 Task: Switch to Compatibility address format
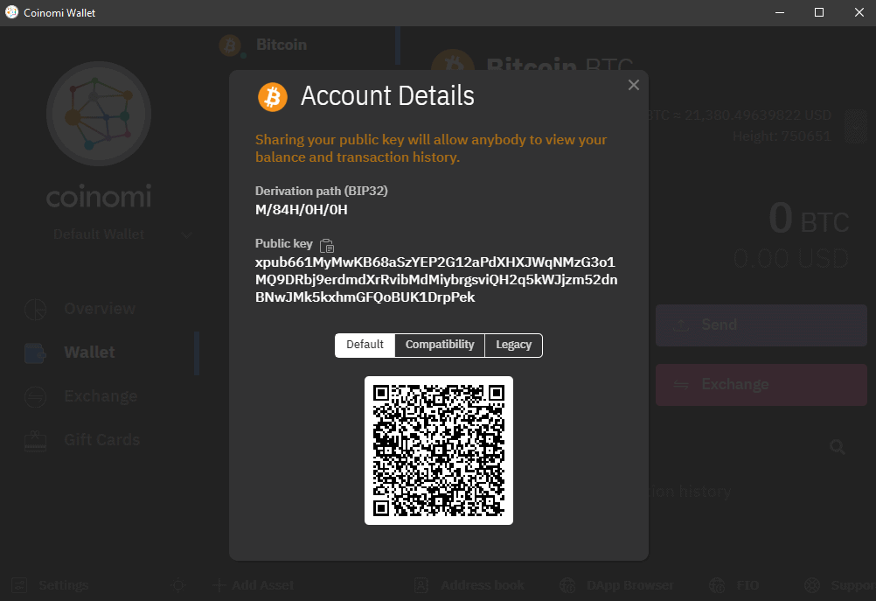[439, 345]
